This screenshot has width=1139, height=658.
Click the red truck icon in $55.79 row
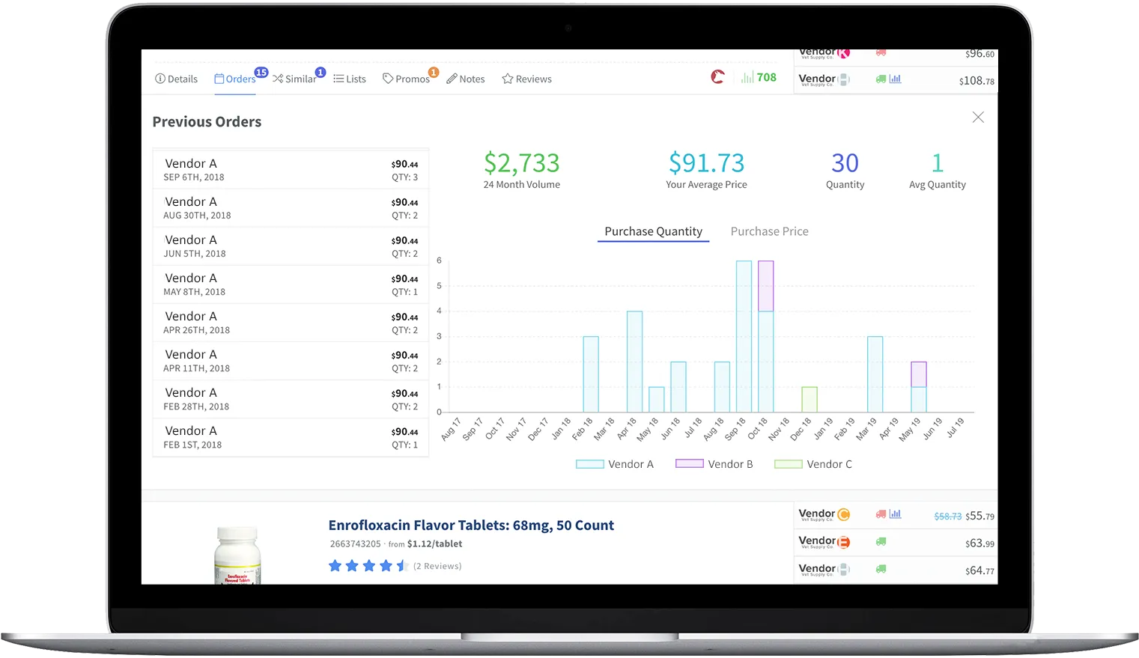[881, 514]
